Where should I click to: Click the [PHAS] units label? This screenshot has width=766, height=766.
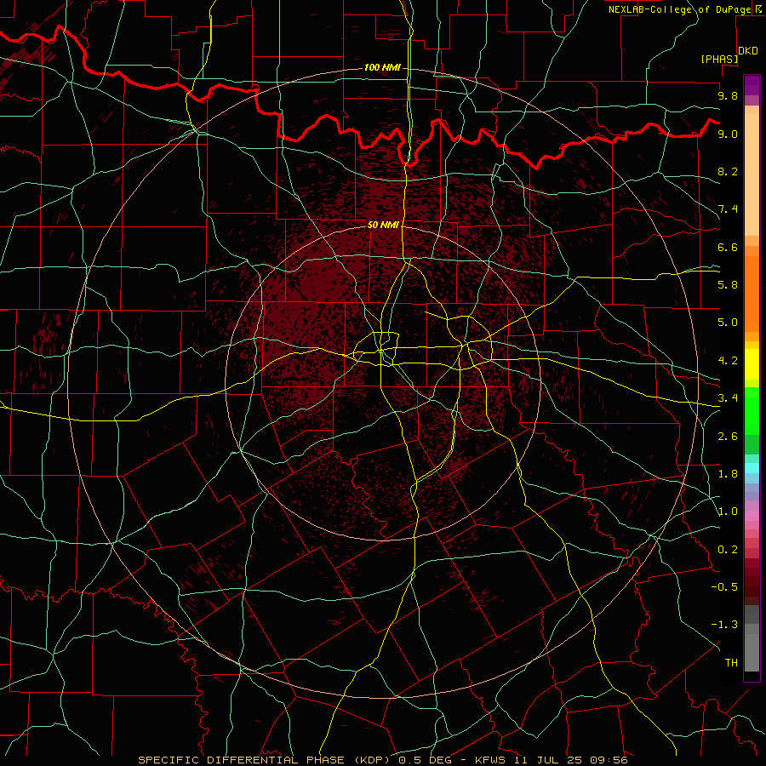point(719,59)
